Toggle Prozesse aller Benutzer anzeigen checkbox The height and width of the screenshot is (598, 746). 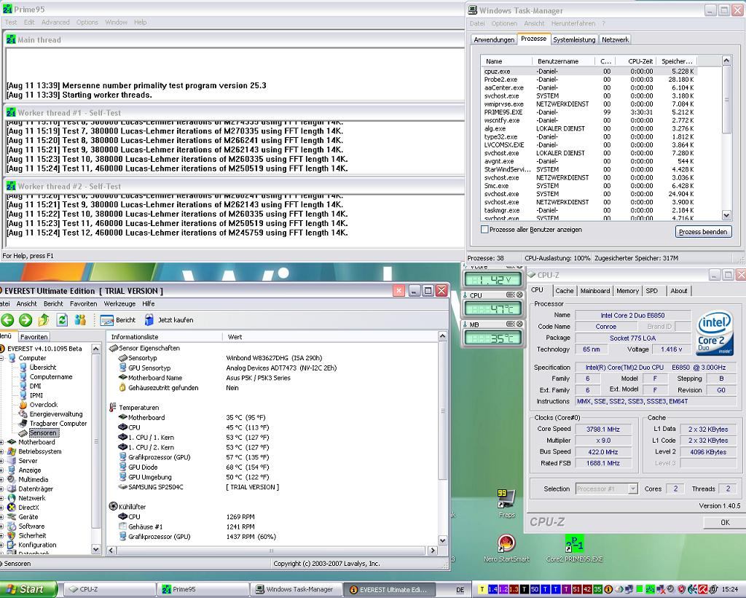[484, 230]
